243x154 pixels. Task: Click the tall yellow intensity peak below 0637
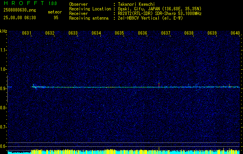tap(159, 150)
